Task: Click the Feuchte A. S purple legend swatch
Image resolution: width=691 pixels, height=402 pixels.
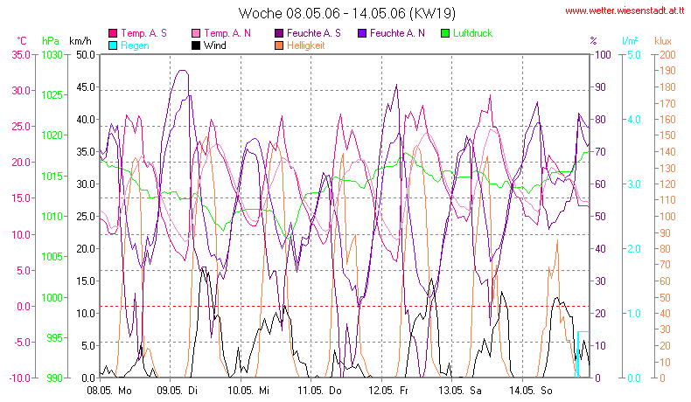Action: point(279,33)
